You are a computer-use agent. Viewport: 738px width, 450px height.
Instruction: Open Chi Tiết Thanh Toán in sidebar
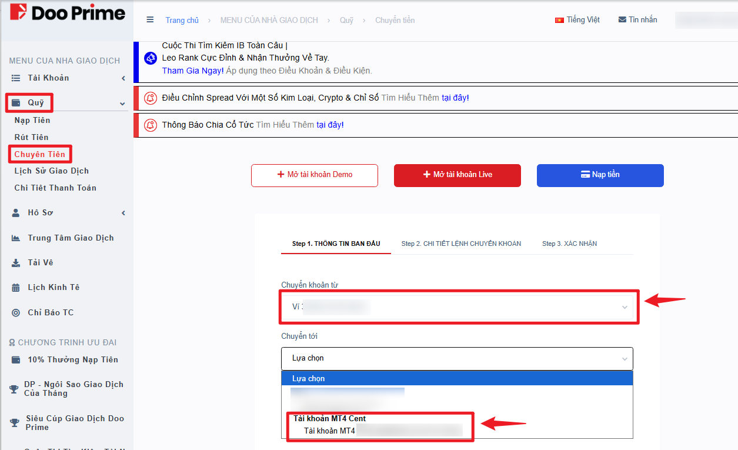click(x=55, y=188)
